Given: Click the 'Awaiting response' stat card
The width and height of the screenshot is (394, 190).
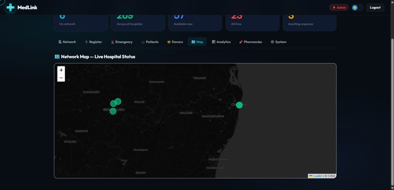Looking at the screenshot, I should (x=309, y=22).
